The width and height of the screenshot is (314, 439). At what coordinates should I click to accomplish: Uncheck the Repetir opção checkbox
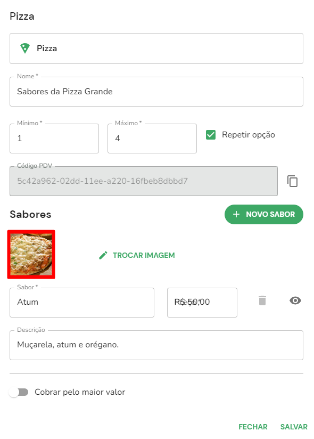[x=211, y=135]
